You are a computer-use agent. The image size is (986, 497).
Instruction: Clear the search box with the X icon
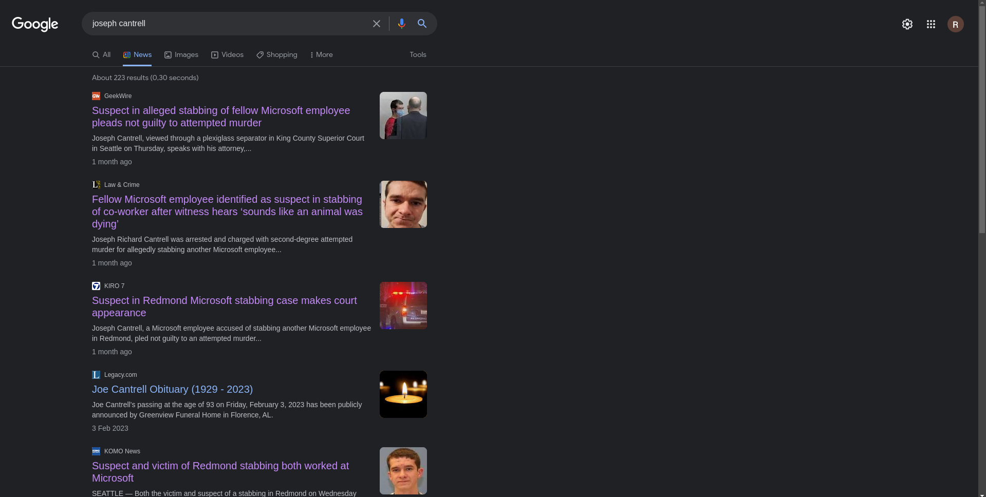pyautogui.click(x=377, y=24)
